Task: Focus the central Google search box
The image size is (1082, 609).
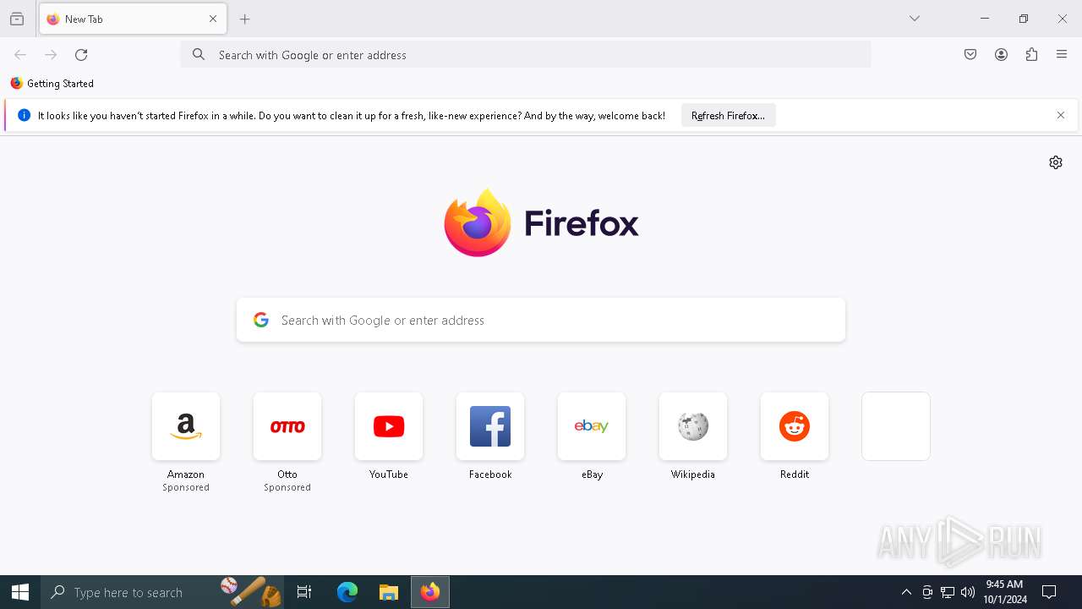Action: 541,320
